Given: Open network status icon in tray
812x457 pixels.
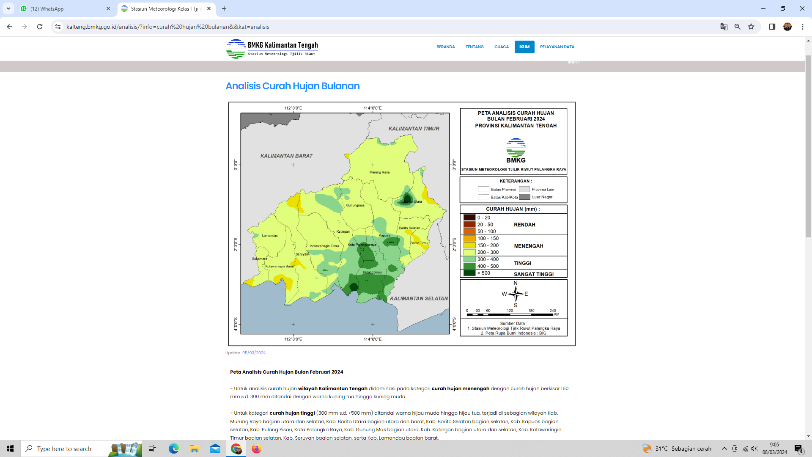Looking at the screenshot, I should [745, 449].
